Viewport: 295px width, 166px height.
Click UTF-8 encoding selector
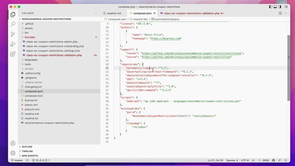245,160
